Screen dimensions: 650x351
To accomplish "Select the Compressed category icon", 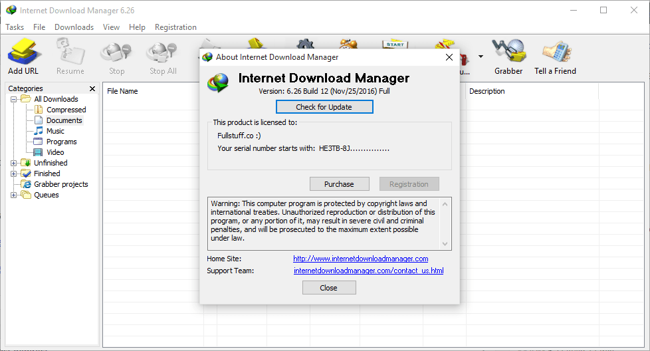I will pos(39,110).
